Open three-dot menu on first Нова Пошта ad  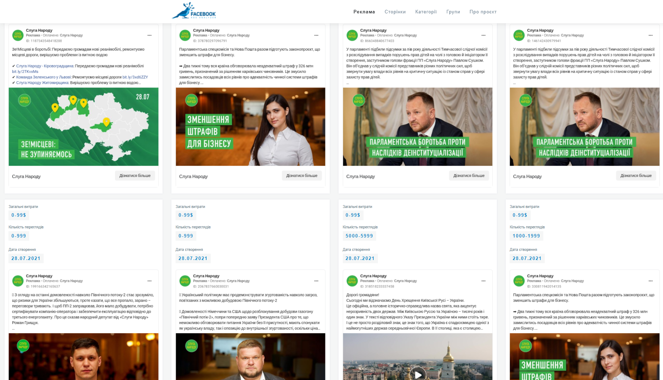tap(316, 35)
